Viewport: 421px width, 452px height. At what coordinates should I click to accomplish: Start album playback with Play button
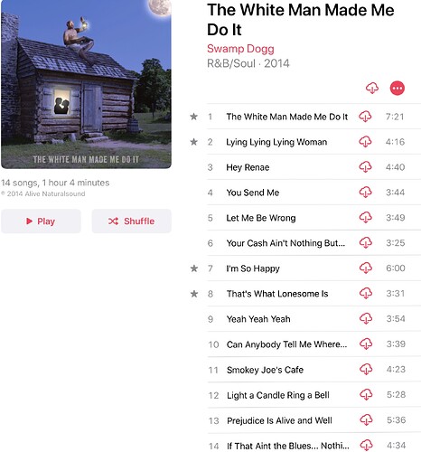(x=41, y=221)
